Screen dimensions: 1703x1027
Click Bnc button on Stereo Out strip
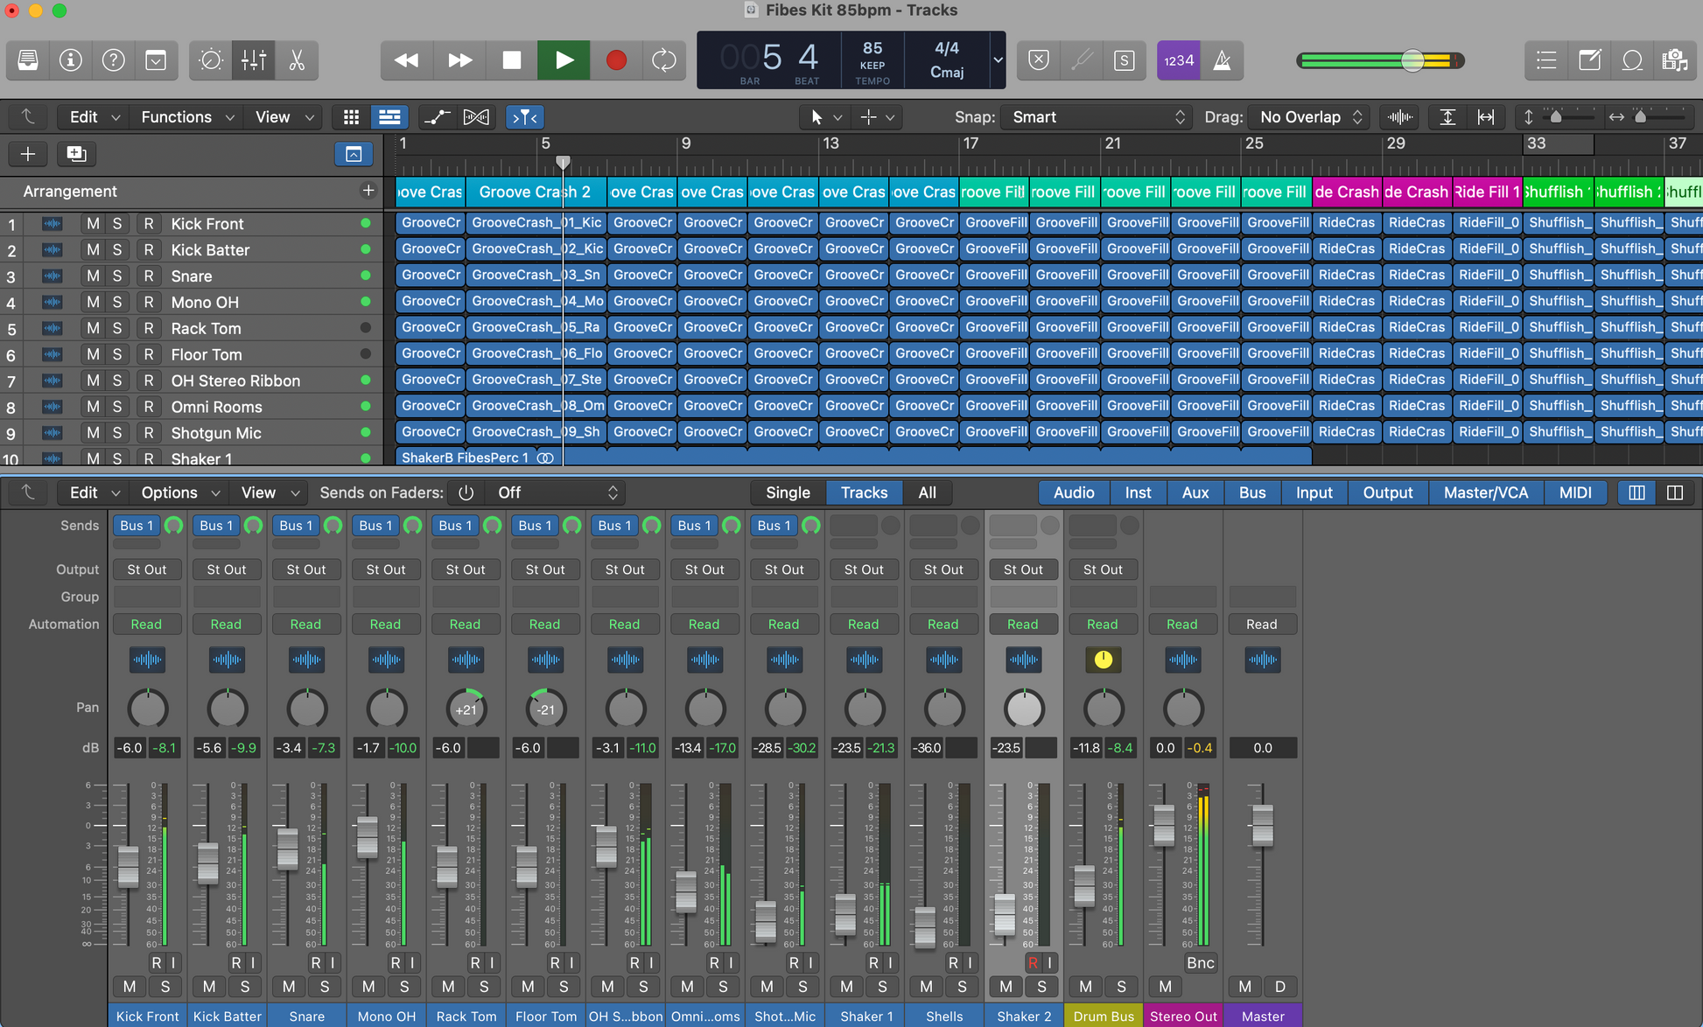click(1200, 963)
